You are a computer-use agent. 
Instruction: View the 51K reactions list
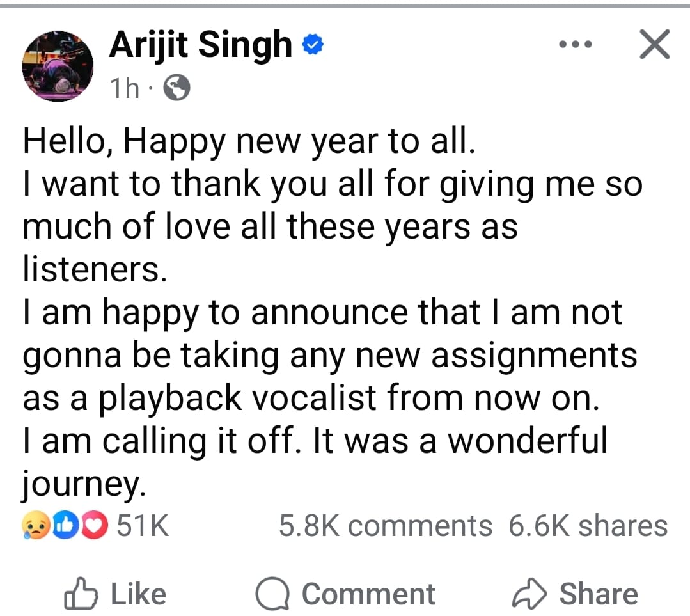142,526
